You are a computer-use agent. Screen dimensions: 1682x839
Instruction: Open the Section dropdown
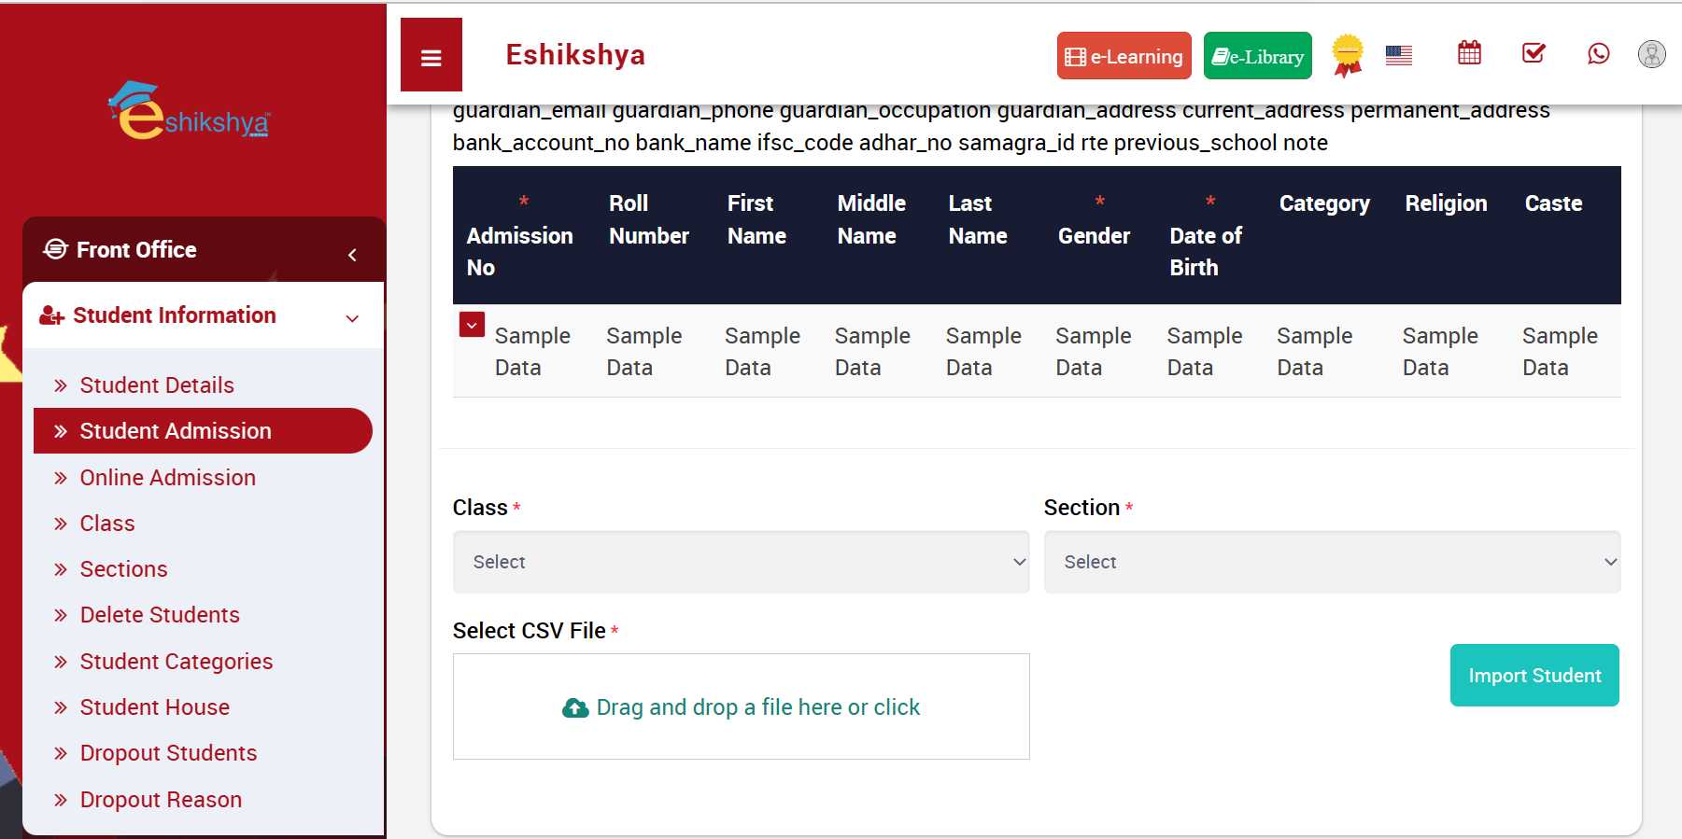pyautogui.click(x=1331, y=562)
